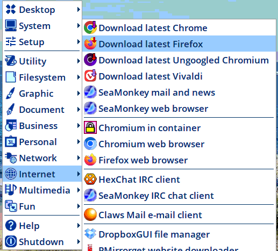Click the SeaMonkey web browser icon

click(x=90, y=108)
